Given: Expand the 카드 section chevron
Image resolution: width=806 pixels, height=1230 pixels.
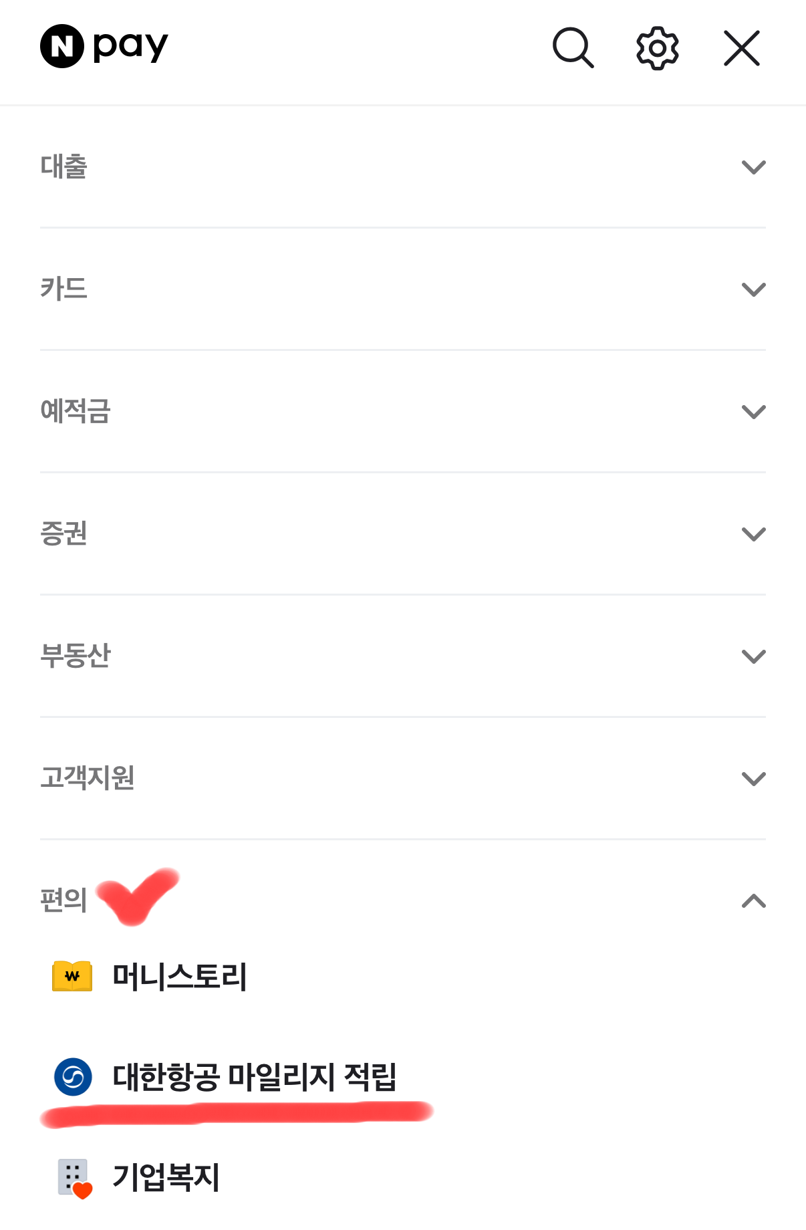Looking at the screenshot, I should [753, 289].
